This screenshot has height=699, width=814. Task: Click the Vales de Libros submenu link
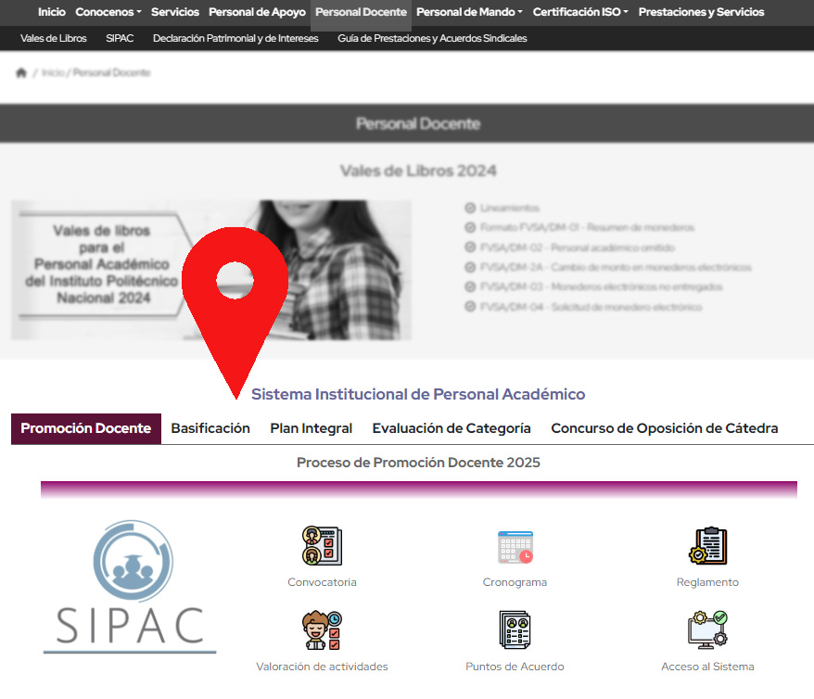[54, 38]
